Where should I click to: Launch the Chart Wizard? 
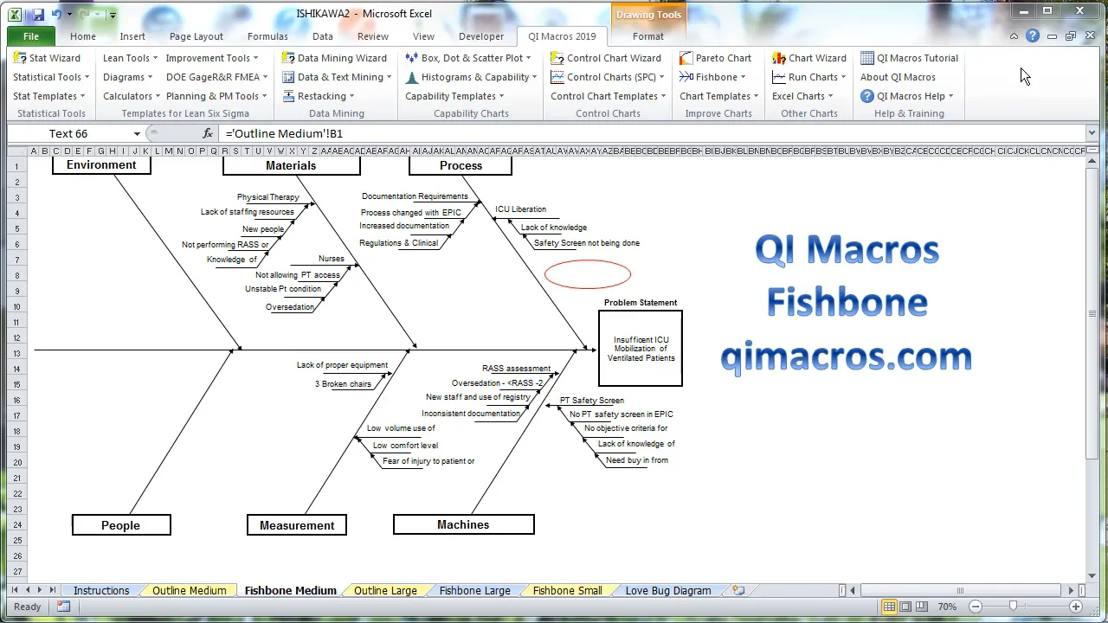tap(808, 58)
